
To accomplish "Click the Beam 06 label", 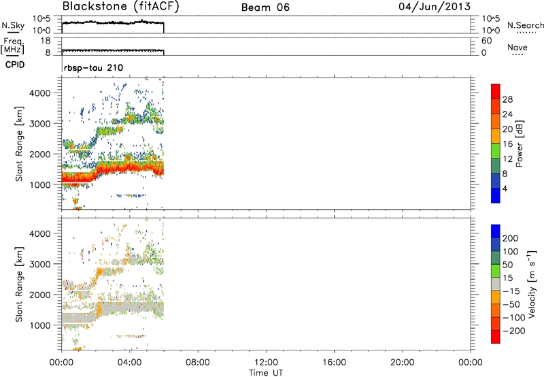I will click(x=265, y=7).
